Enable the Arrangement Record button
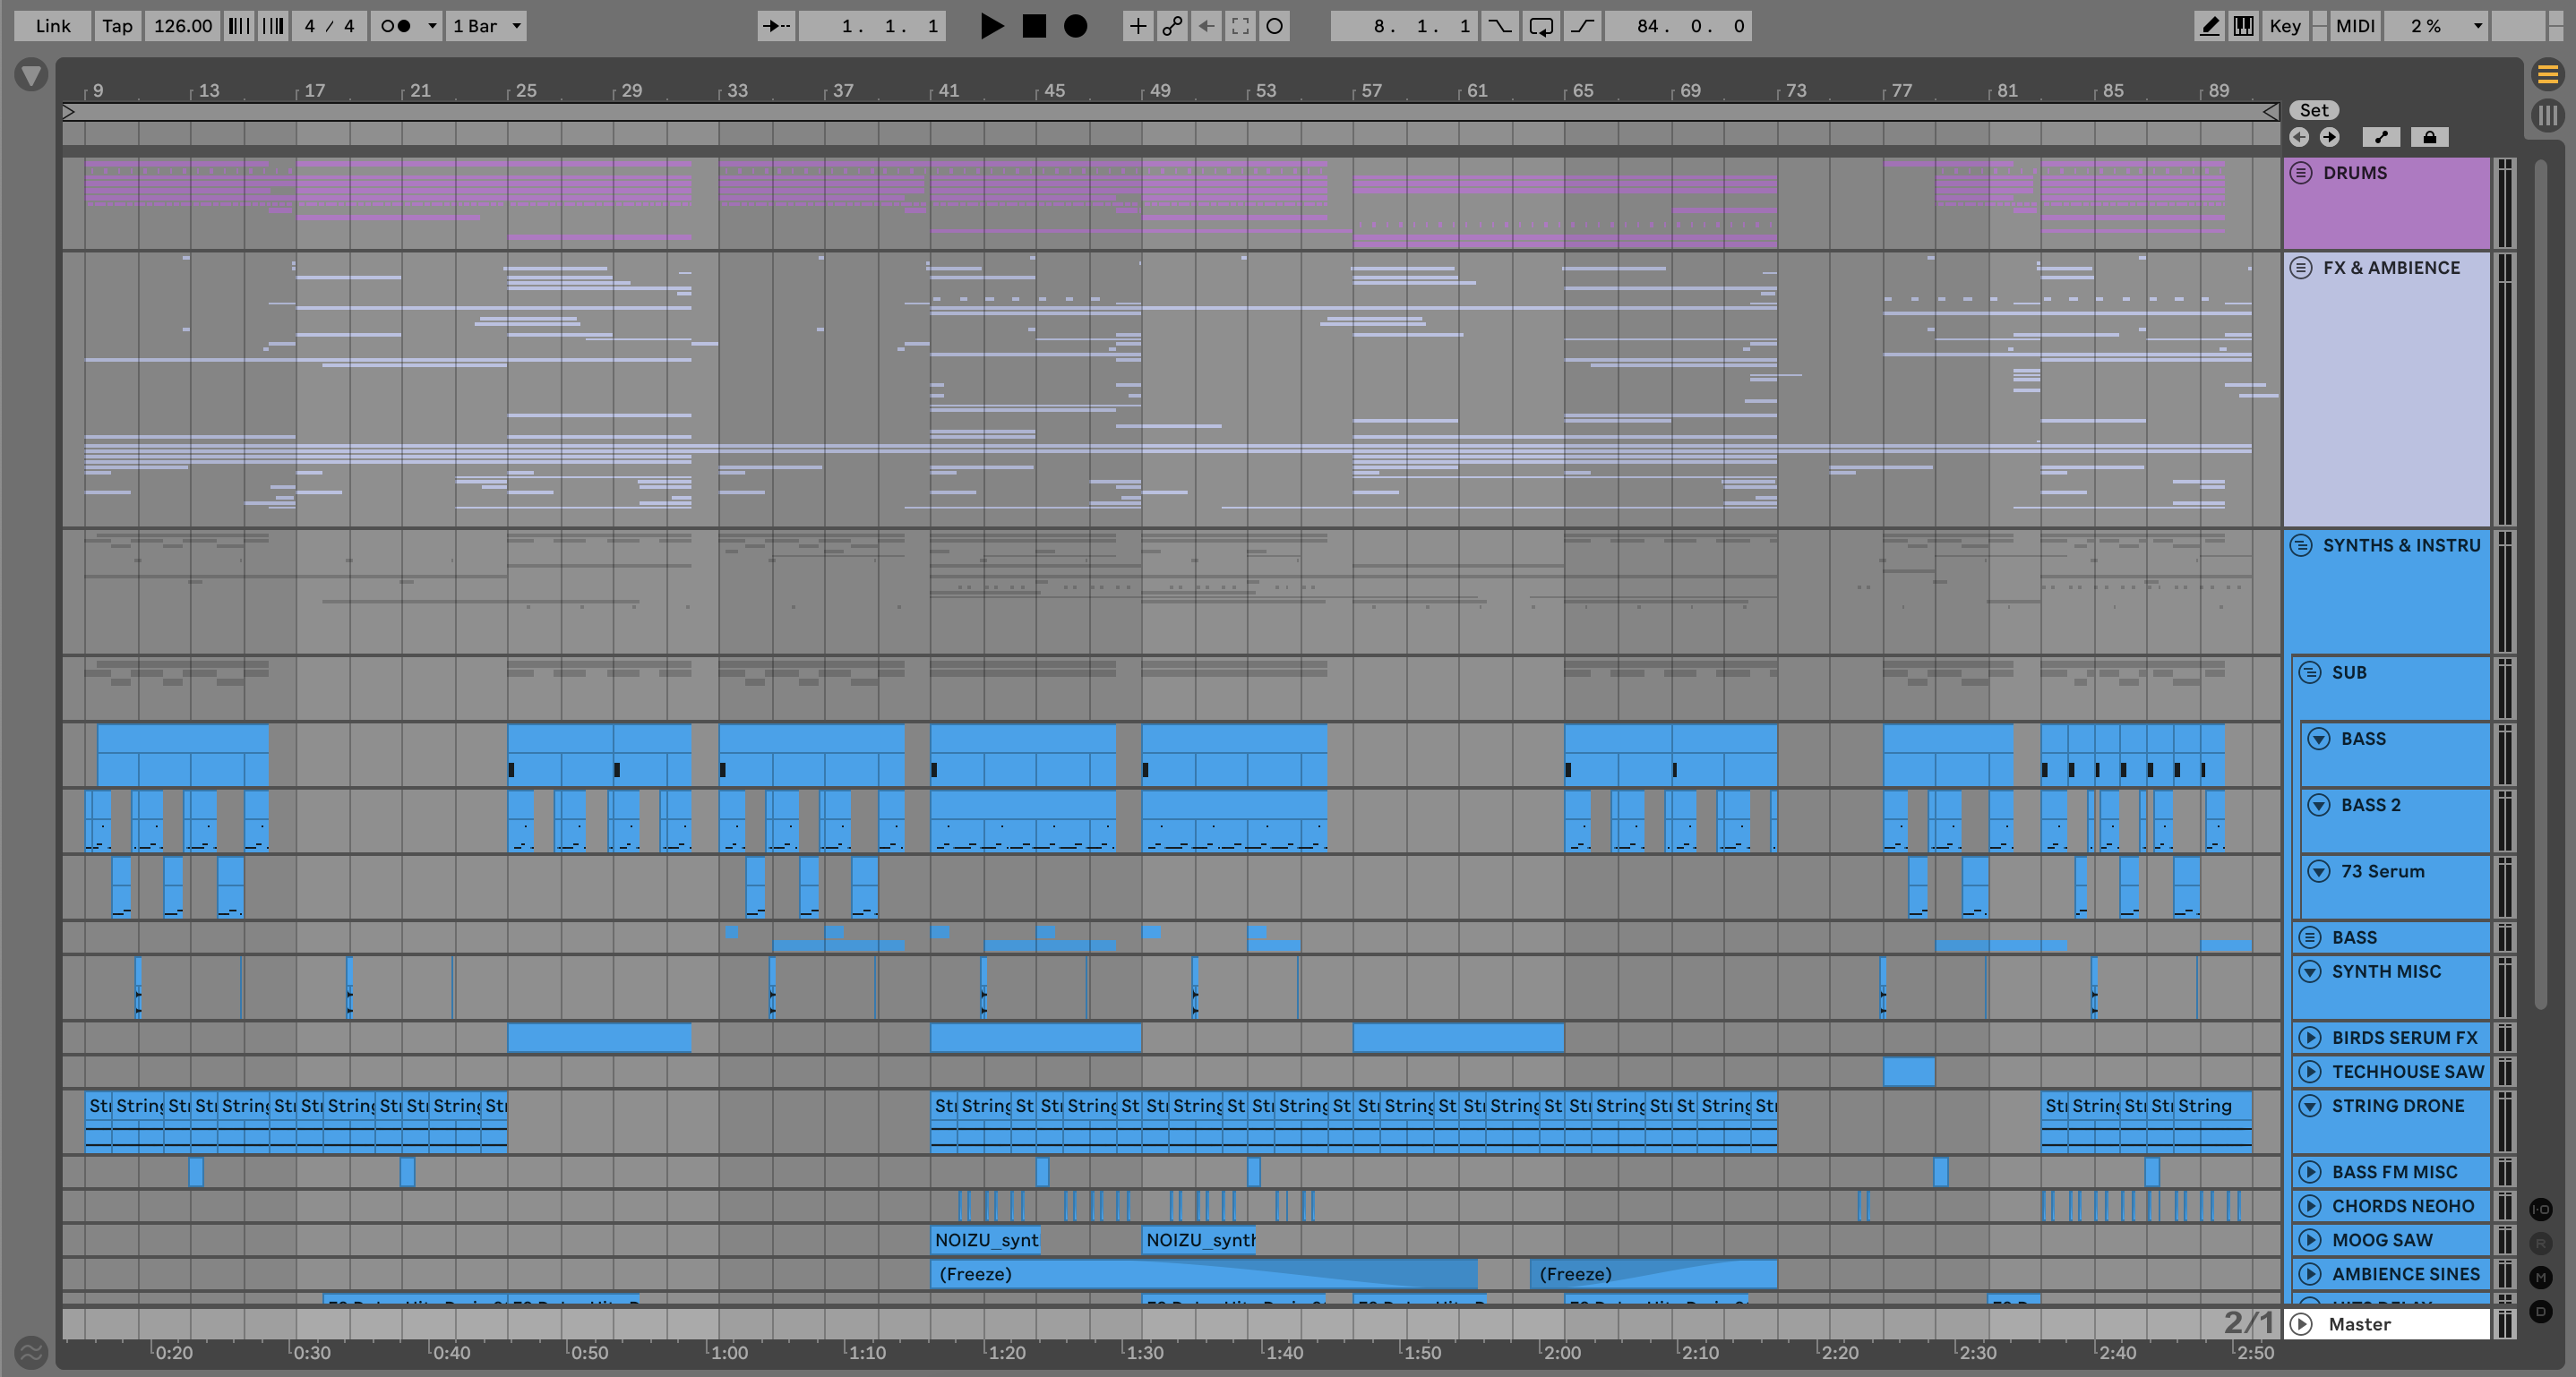 point(1075,26)
